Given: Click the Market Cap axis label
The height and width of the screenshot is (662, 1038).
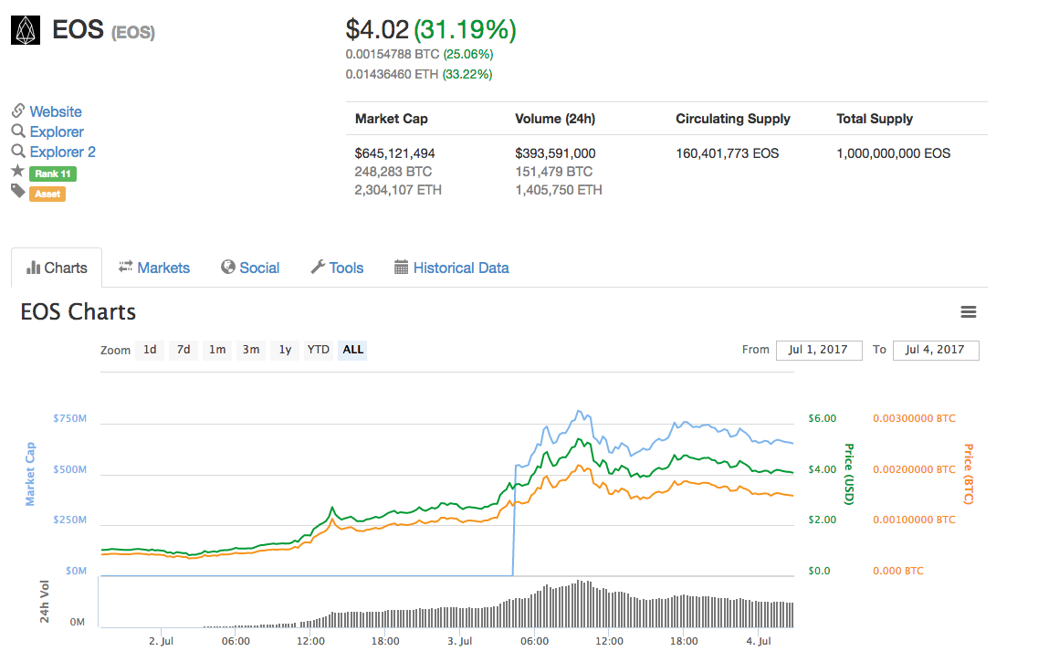Looking at the screenshot, I should (x=30, y=474).
